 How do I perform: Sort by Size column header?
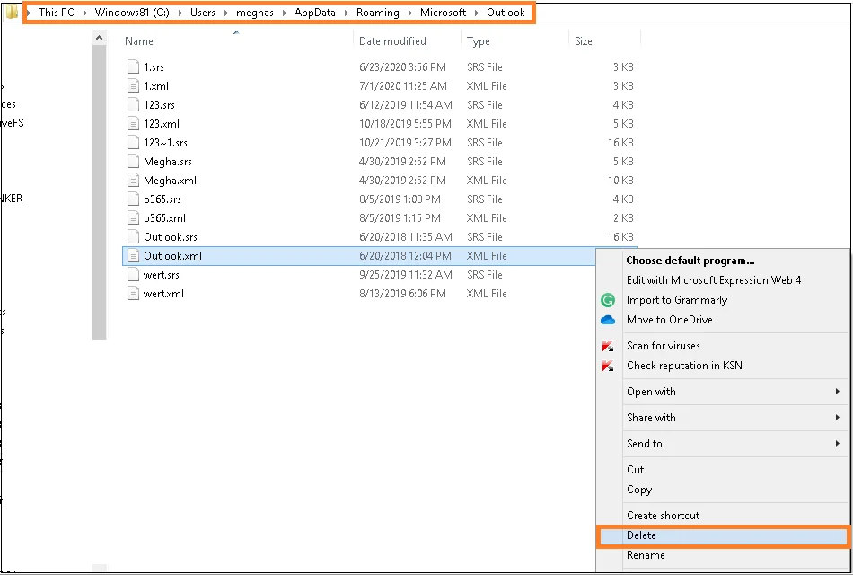[x=583, y=40]
